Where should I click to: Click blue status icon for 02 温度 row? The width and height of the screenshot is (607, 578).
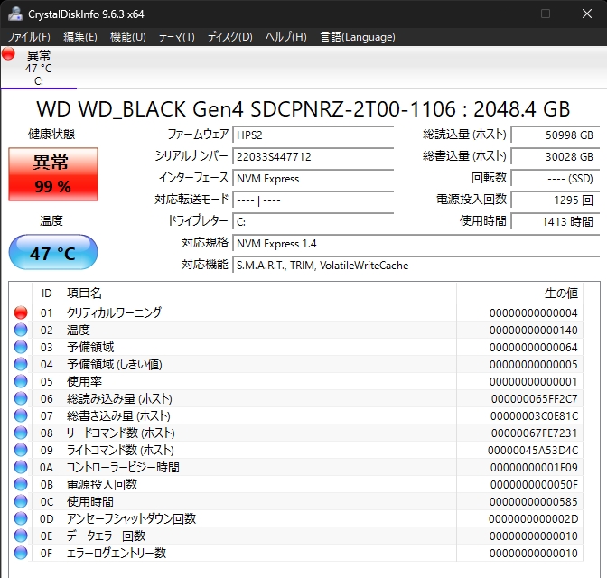(21, 330)
